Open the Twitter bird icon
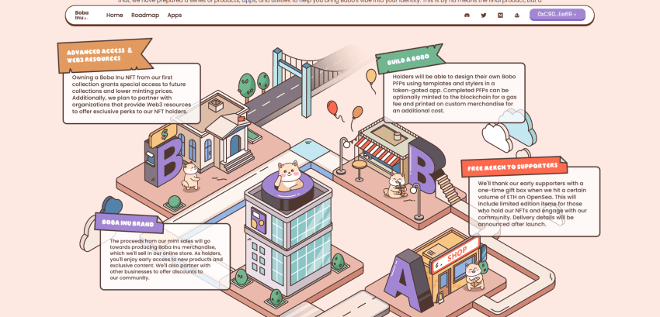 (x=483, y=16)
